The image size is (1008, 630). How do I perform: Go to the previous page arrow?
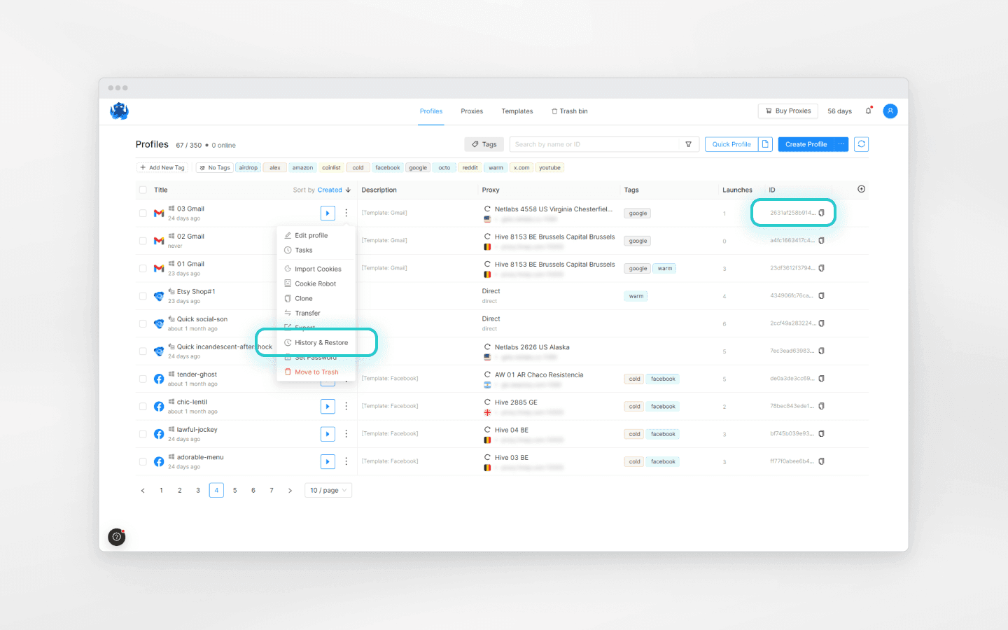tap(143, 491)
